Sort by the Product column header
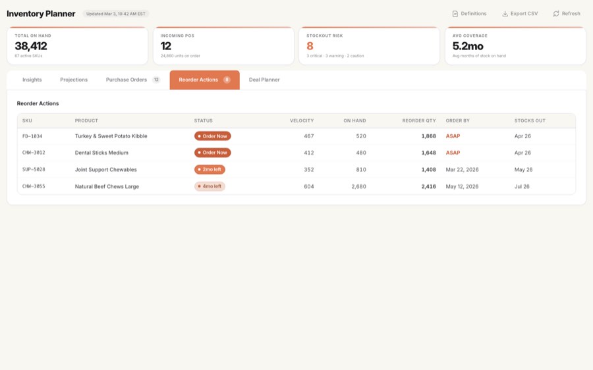This screenshot has height=370, width=593. 86,120
